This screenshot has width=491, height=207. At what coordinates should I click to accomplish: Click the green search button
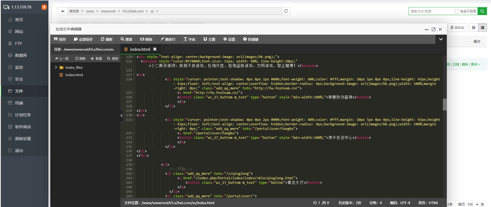(x=482, y=11)
